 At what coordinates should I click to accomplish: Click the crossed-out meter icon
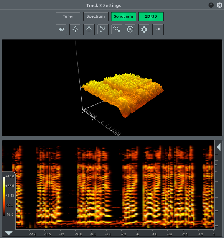(130, 29)
